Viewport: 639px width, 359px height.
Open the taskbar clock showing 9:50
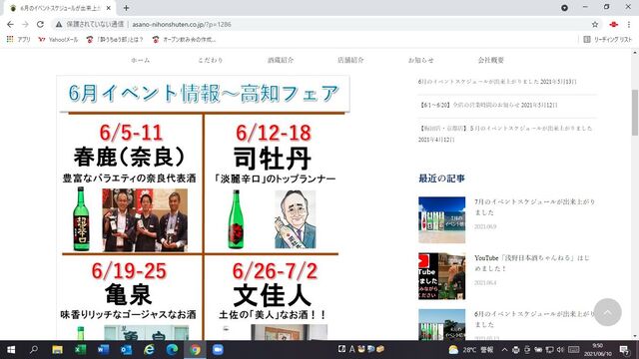(597, 350)
